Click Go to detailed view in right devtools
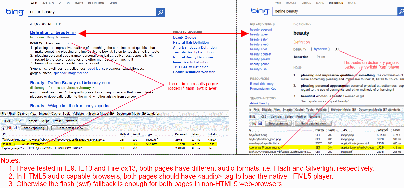Viewport: 404px width, 188px height. 313,123
